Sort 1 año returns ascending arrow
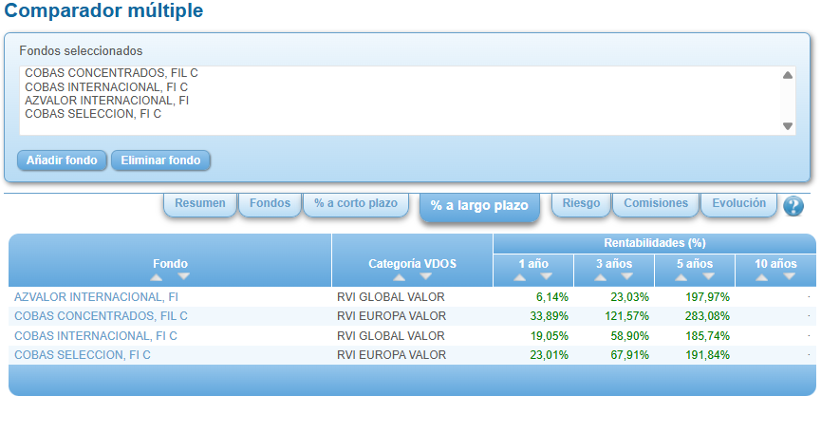This screenshot has height=433, width=821. [x=519, y=276]
